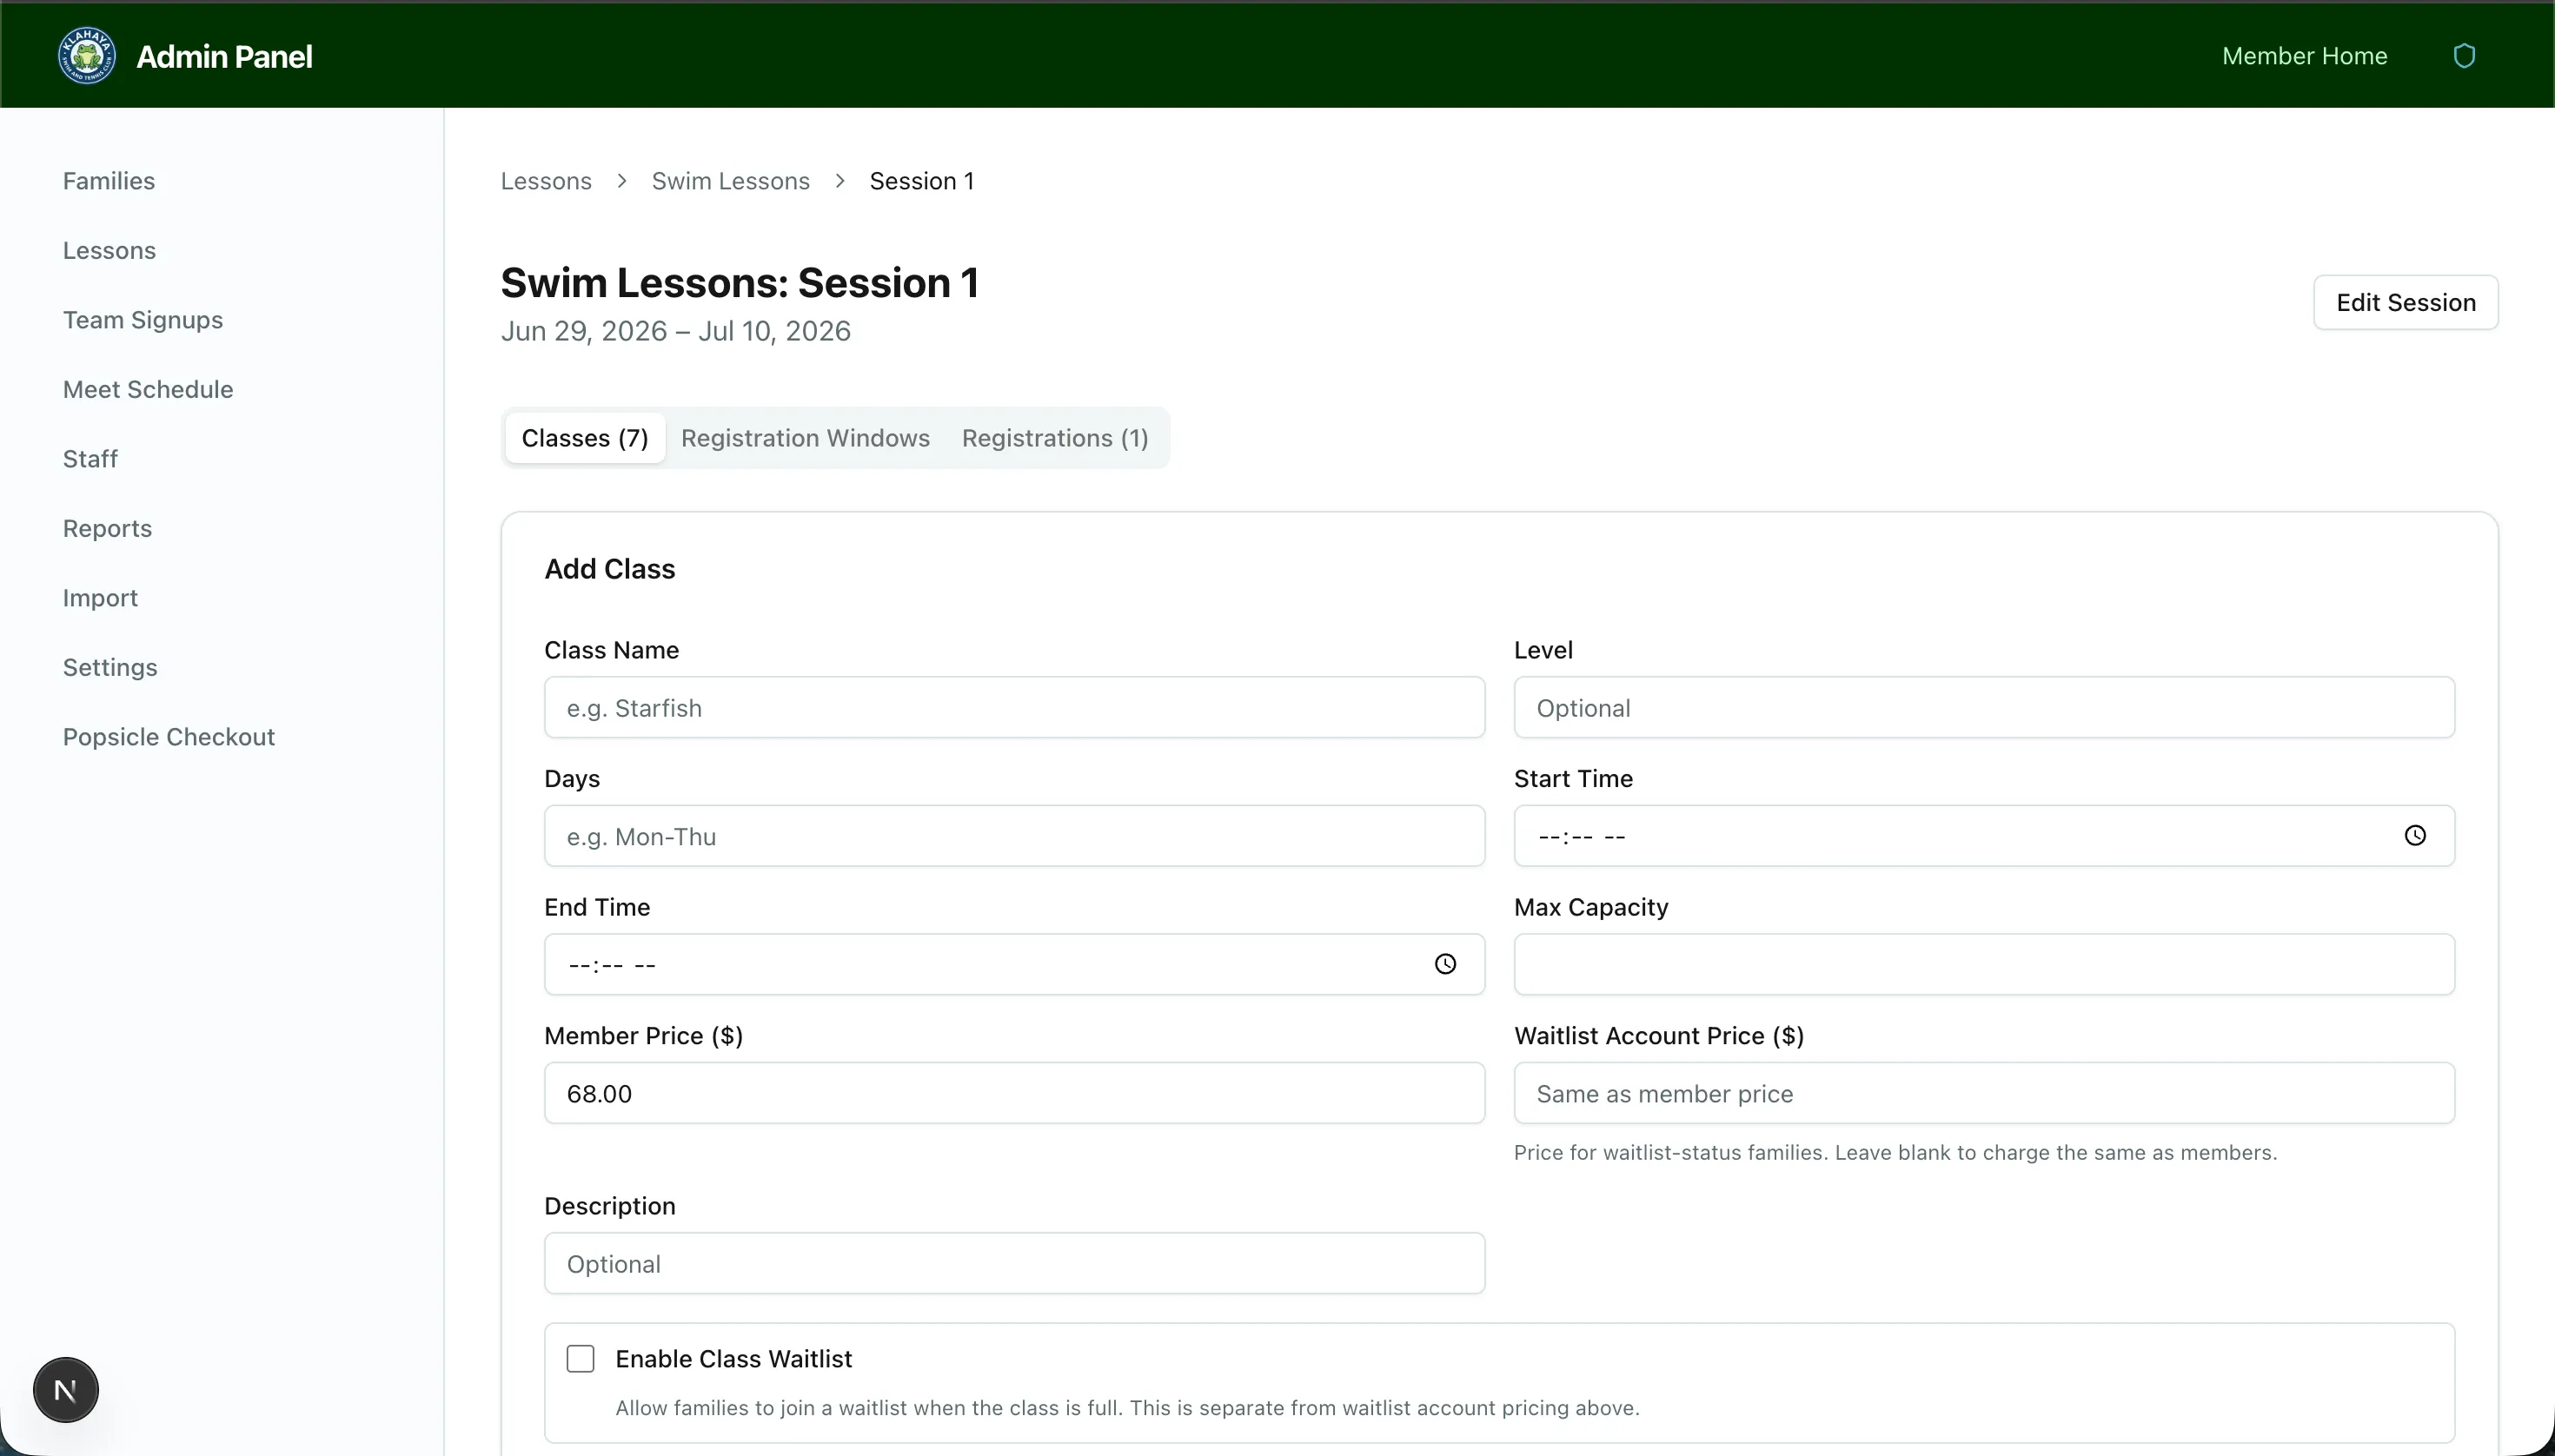Enable the Class Waitlist checkbox
Viewport: 2555px width, 1456px height.
click(581, 1359)
